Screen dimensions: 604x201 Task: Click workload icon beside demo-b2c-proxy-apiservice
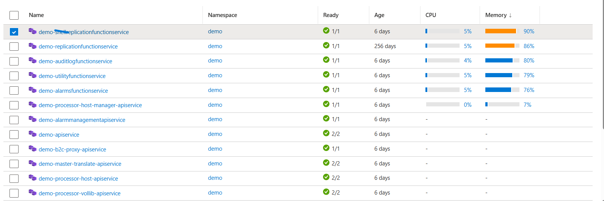[33, 149]
